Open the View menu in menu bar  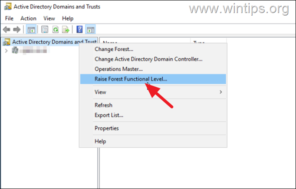click(x=49, y=19)
